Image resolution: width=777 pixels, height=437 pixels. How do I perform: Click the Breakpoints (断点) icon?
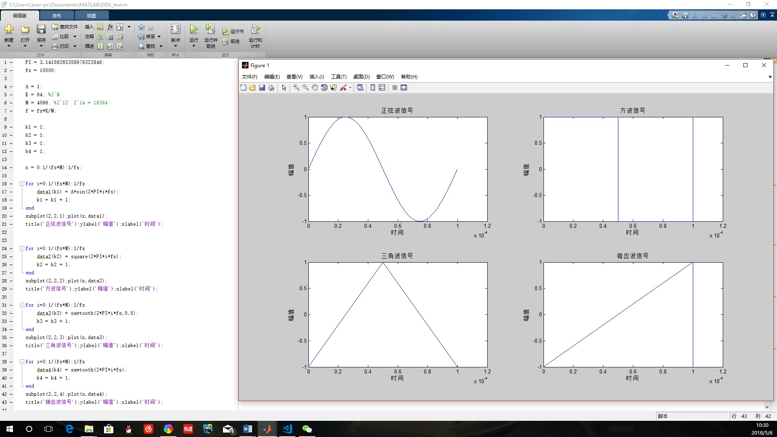pos(175,30)
